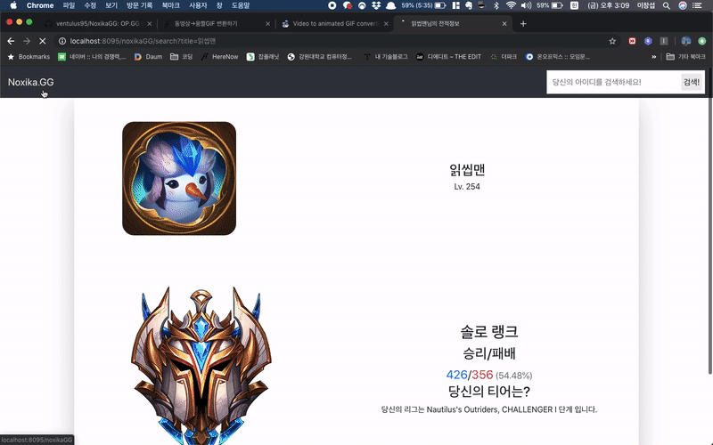Image resolution: width=713 pixels, height=445 pixels.
Task: Open the 강원대학교 컴퓨터정 bookmark
Action: [320, 57]
